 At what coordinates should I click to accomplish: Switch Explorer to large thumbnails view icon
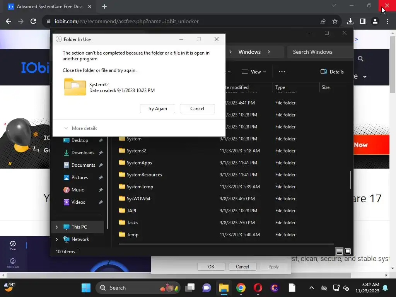[x=348, y=251]
